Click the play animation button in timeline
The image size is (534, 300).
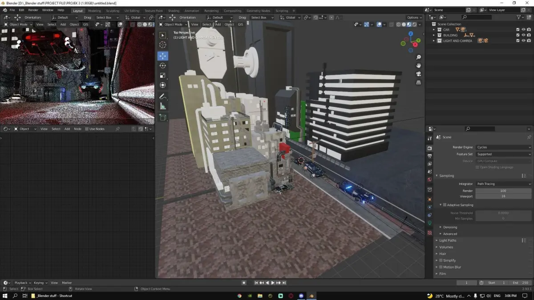[x=273, y=283]
